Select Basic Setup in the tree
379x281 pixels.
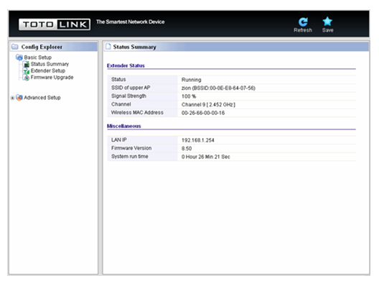click(38, 57)
